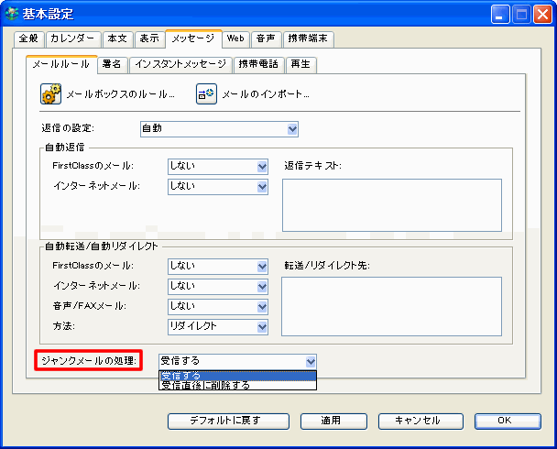The width and height of the screenshot is (557, 449).
Task: Open the 返信の設定 dropdown
Action: [x=219, y=129]
